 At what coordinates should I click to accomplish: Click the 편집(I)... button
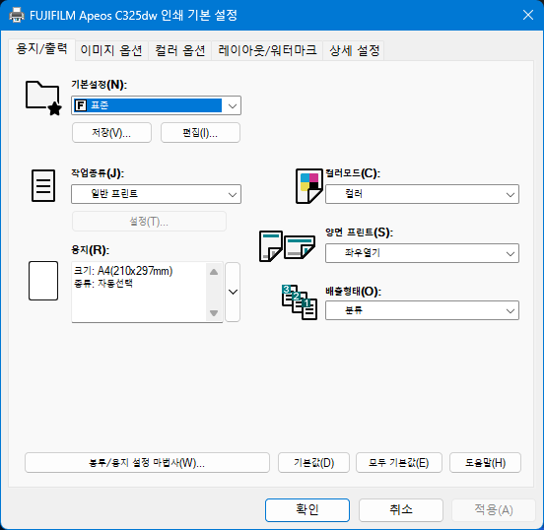point(200,132)
